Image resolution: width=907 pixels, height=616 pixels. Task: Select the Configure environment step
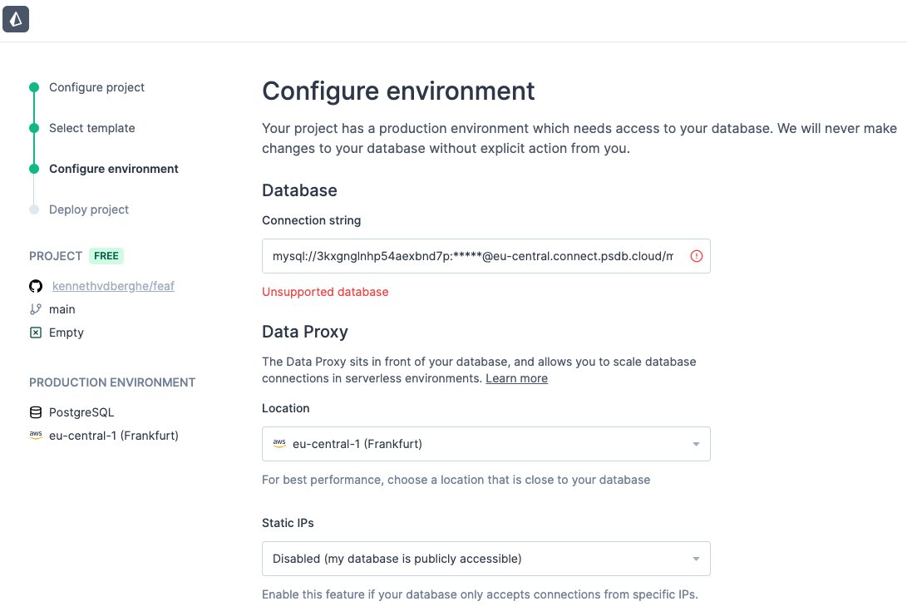point(113,169)
